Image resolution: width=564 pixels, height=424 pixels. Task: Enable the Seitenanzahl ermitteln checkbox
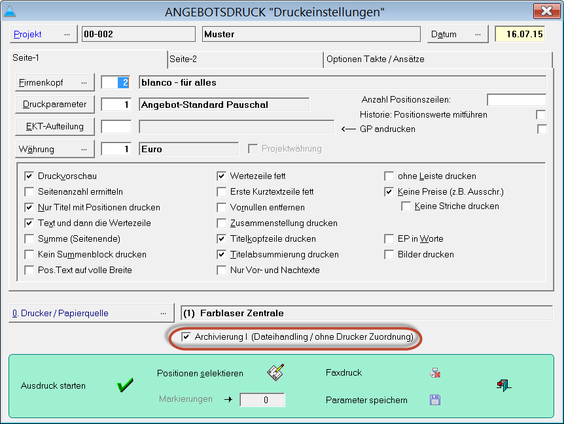pos(29,192)
